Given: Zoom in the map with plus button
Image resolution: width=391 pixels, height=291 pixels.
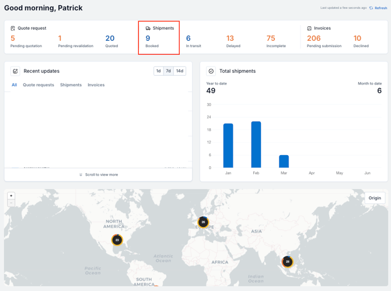Looking at the screenshot, I should [11, 196].
